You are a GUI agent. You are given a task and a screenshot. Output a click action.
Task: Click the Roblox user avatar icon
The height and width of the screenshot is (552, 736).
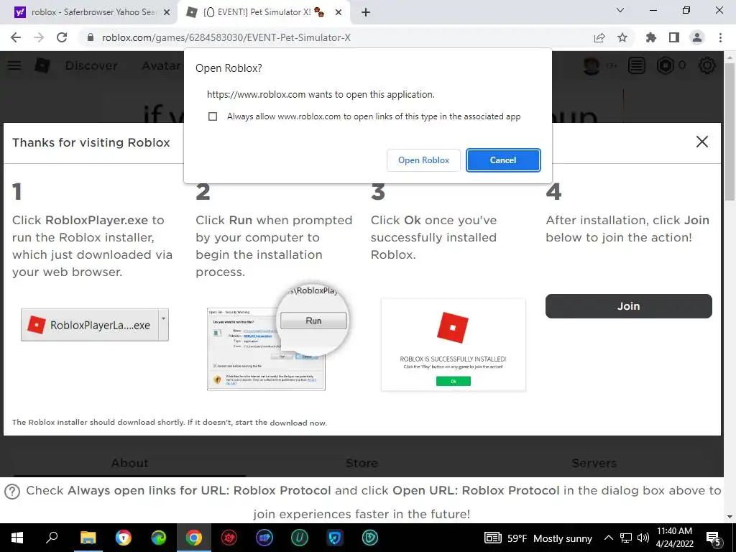coord(592,65)
